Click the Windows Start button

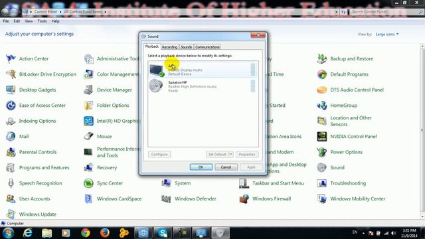click(8, 233)
